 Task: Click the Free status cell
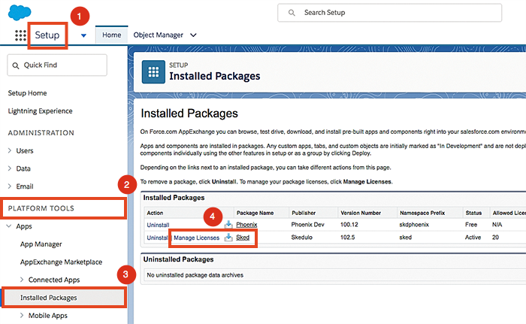coord(471,225)
